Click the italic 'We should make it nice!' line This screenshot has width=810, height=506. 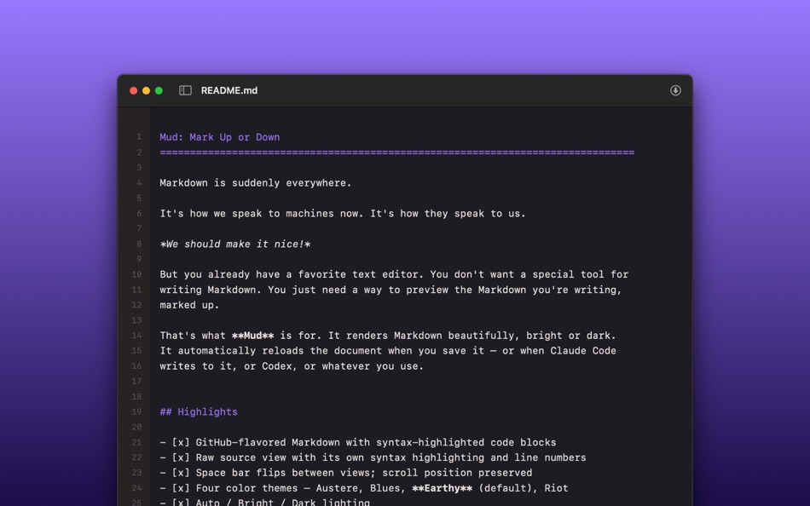[x=234, y=244]
